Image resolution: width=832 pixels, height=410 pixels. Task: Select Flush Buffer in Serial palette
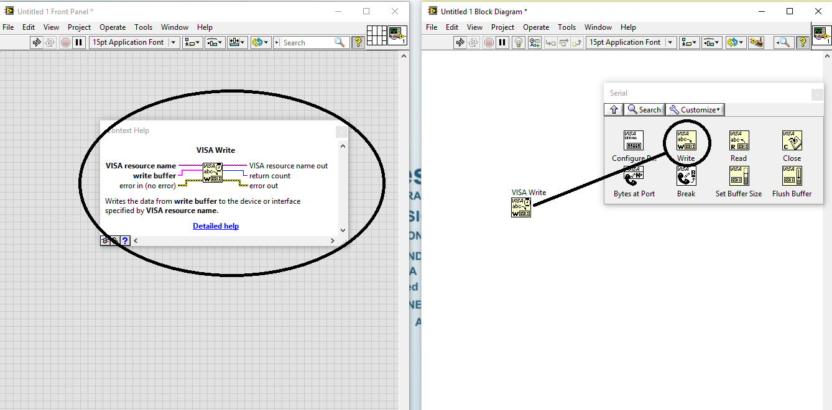point(792,176)
